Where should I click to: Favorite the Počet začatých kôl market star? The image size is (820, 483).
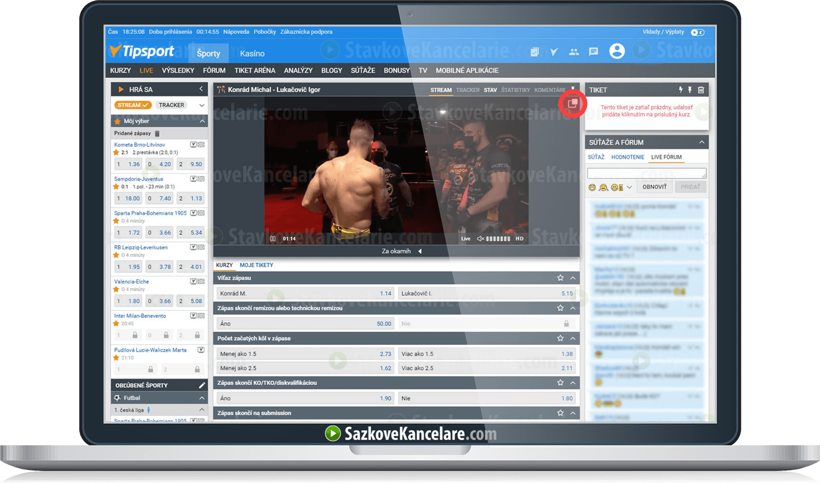tap(560, 338)
